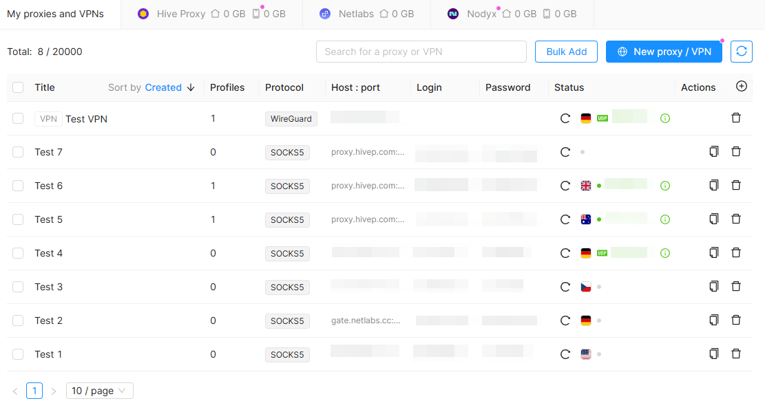Viewport: 765px width, 412px height.
Task: Open info icon for Test 5 status
Action: (x=665, y=219)
